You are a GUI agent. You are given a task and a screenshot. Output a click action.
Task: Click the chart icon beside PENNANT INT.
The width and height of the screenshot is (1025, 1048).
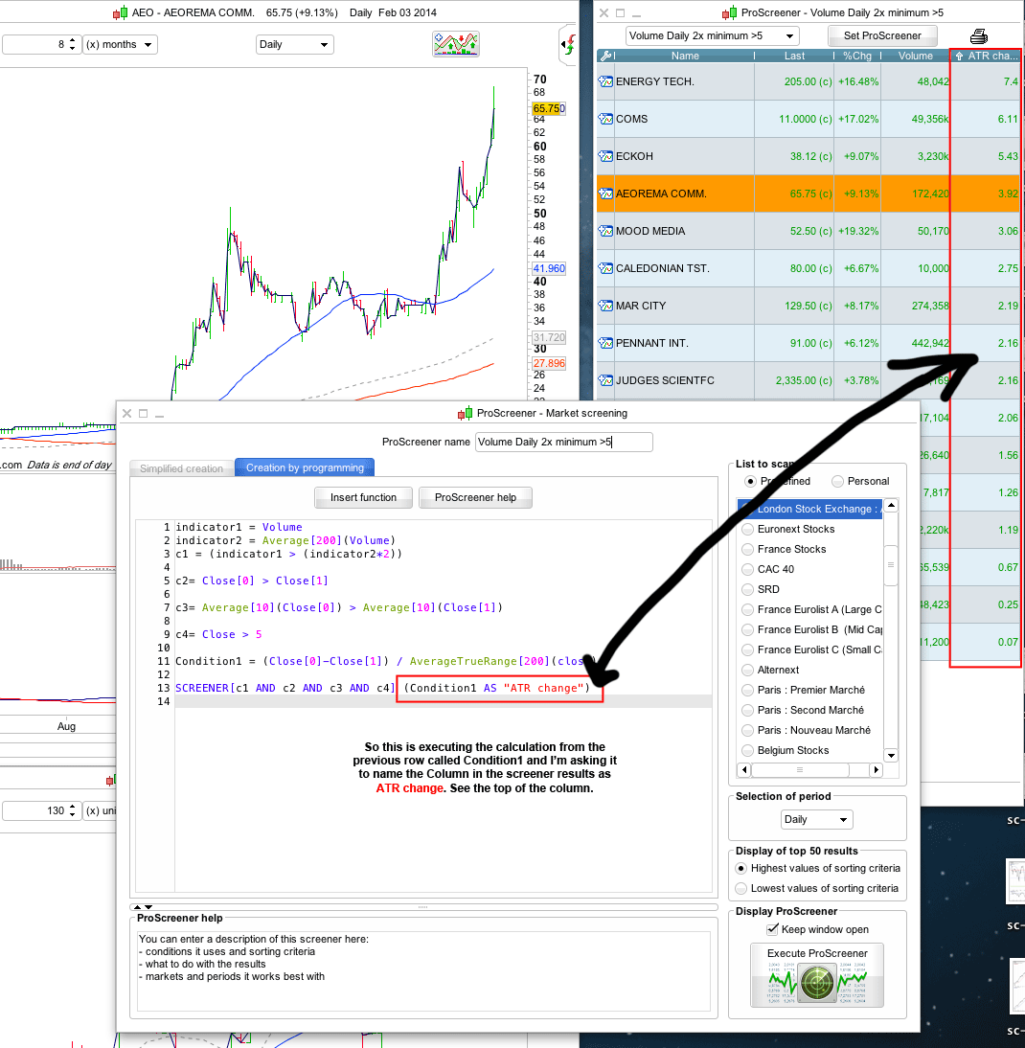605,344
